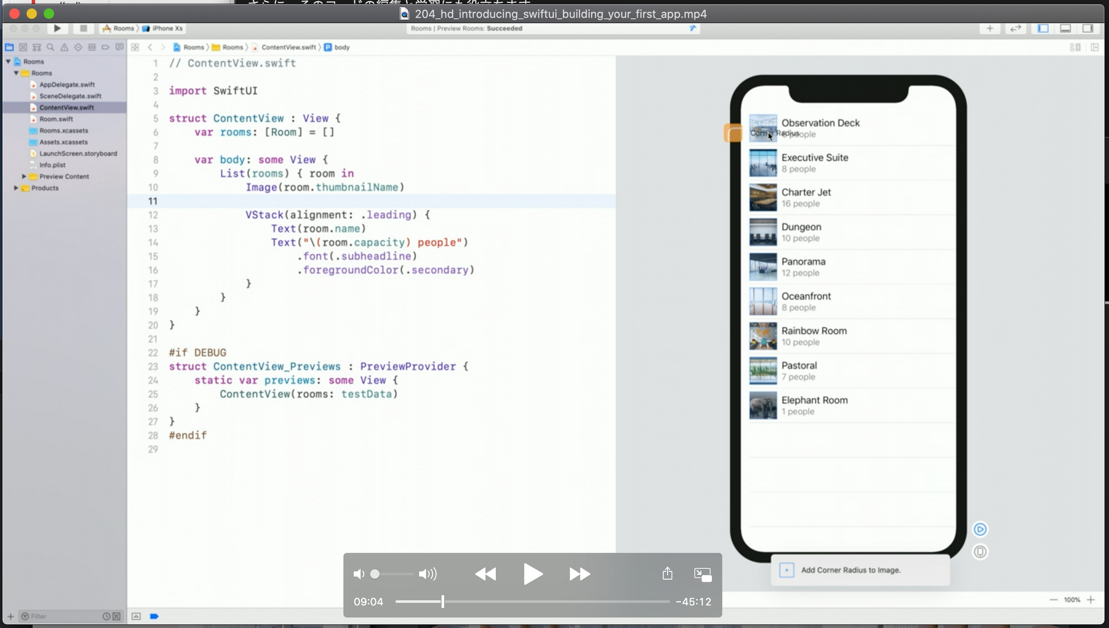
Task: Click the Executive Suite row thumbnail
Action: click(762, 163)
